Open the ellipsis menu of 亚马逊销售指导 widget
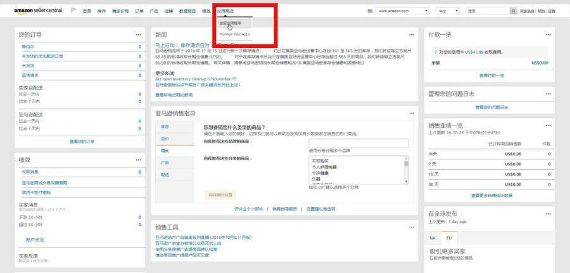The image size is (570, 273). coord(412,113)
